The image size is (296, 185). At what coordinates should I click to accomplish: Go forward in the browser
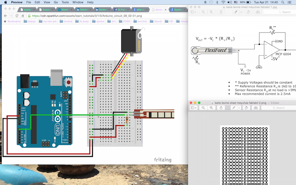11,16
